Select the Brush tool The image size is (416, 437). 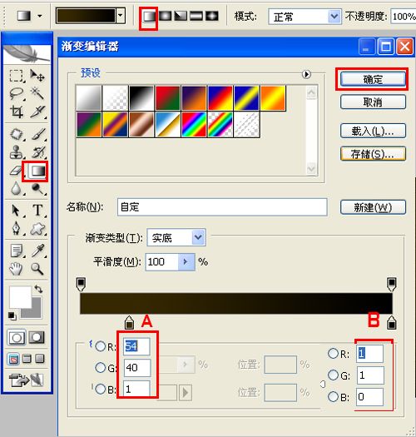[x=37, y=134]
